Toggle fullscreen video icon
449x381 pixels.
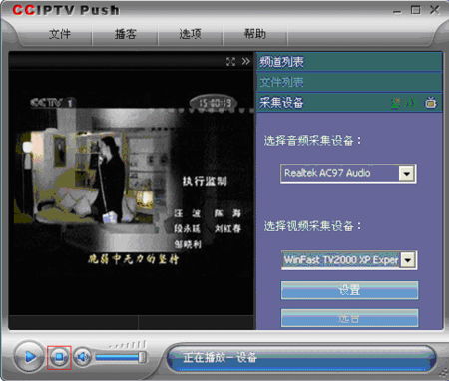click(x=230, y=61)
